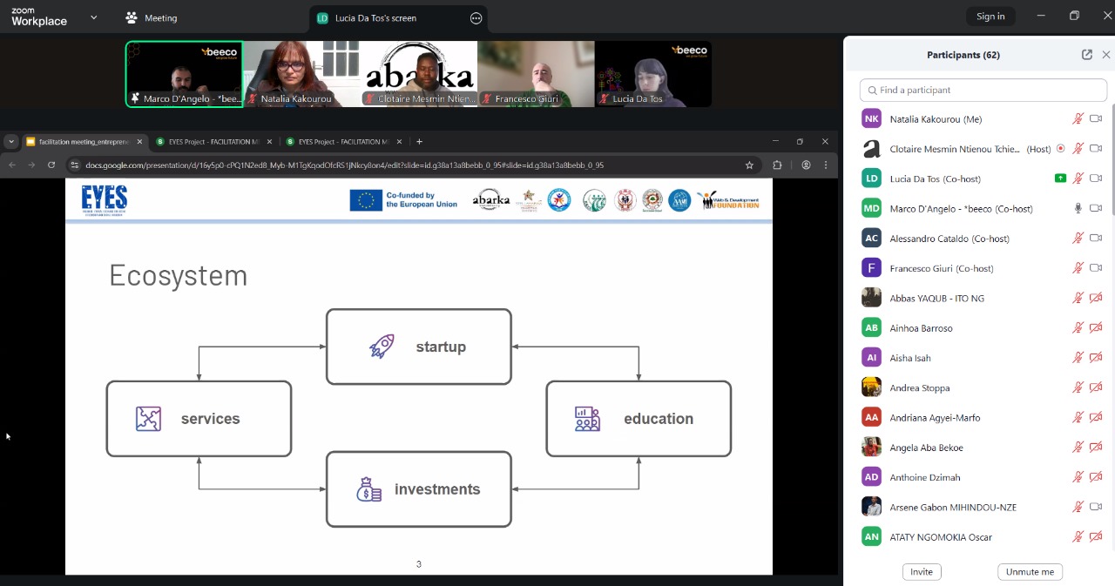Open the shared browser's three-dot menu
This screenshot has height=586, width=1115.
(x=826, y=165)
